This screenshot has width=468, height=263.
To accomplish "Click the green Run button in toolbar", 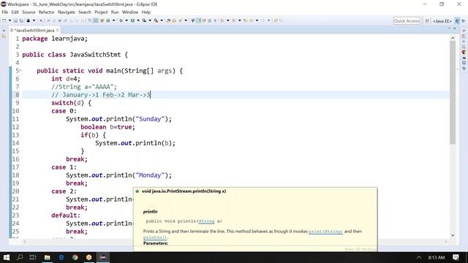I will (x=132, y=20).
